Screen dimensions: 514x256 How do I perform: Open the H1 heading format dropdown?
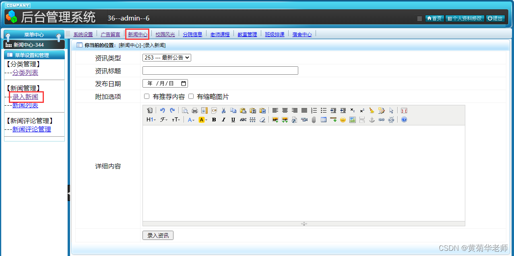pyautogui.click(x=151, y=120)
